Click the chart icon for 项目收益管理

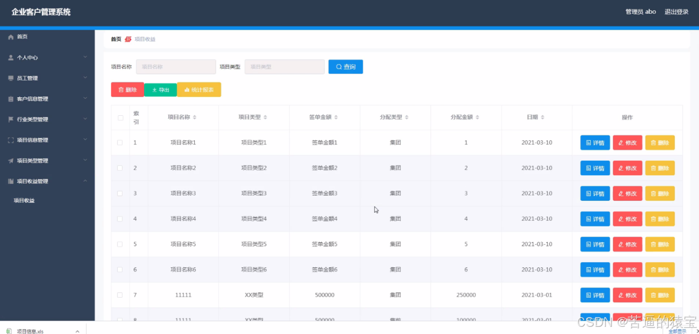pyautogui.click(x=11, y=181)
